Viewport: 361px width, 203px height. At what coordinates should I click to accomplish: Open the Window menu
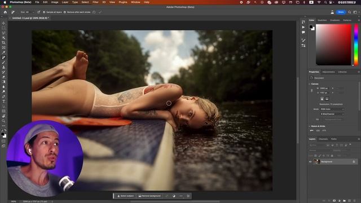click(135, 2)
